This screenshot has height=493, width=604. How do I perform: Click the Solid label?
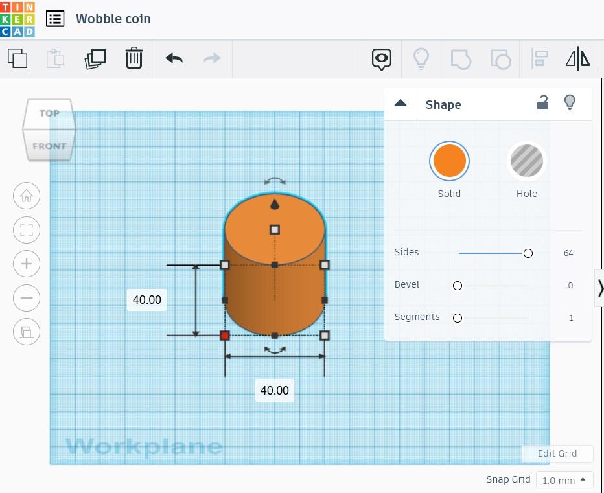tap(449, 193)
